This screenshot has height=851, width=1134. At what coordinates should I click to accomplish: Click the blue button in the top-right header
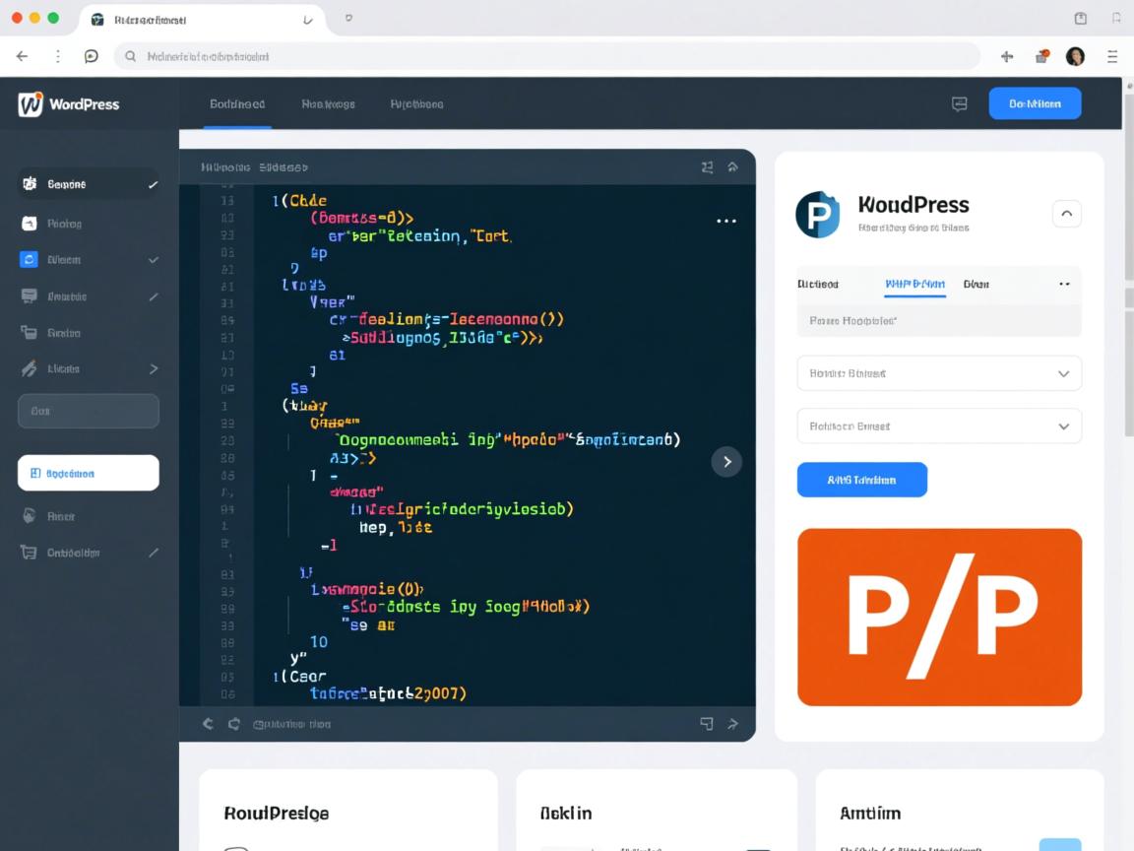tap(1035, 102)
